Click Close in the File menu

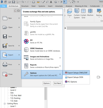[11, 74]
